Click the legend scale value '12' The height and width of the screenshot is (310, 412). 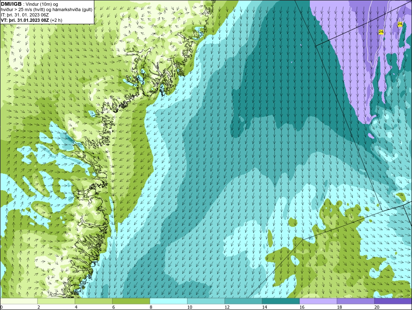[x=227, y=307]
